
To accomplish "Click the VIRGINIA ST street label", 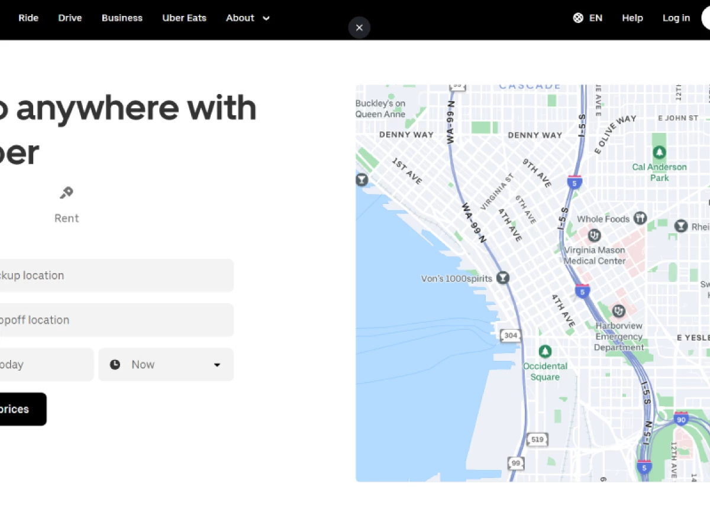I will coord(497,192).
